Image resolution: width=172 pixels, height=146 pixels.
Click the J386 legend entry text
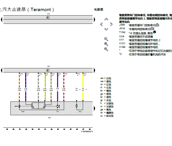click(142, 25)
